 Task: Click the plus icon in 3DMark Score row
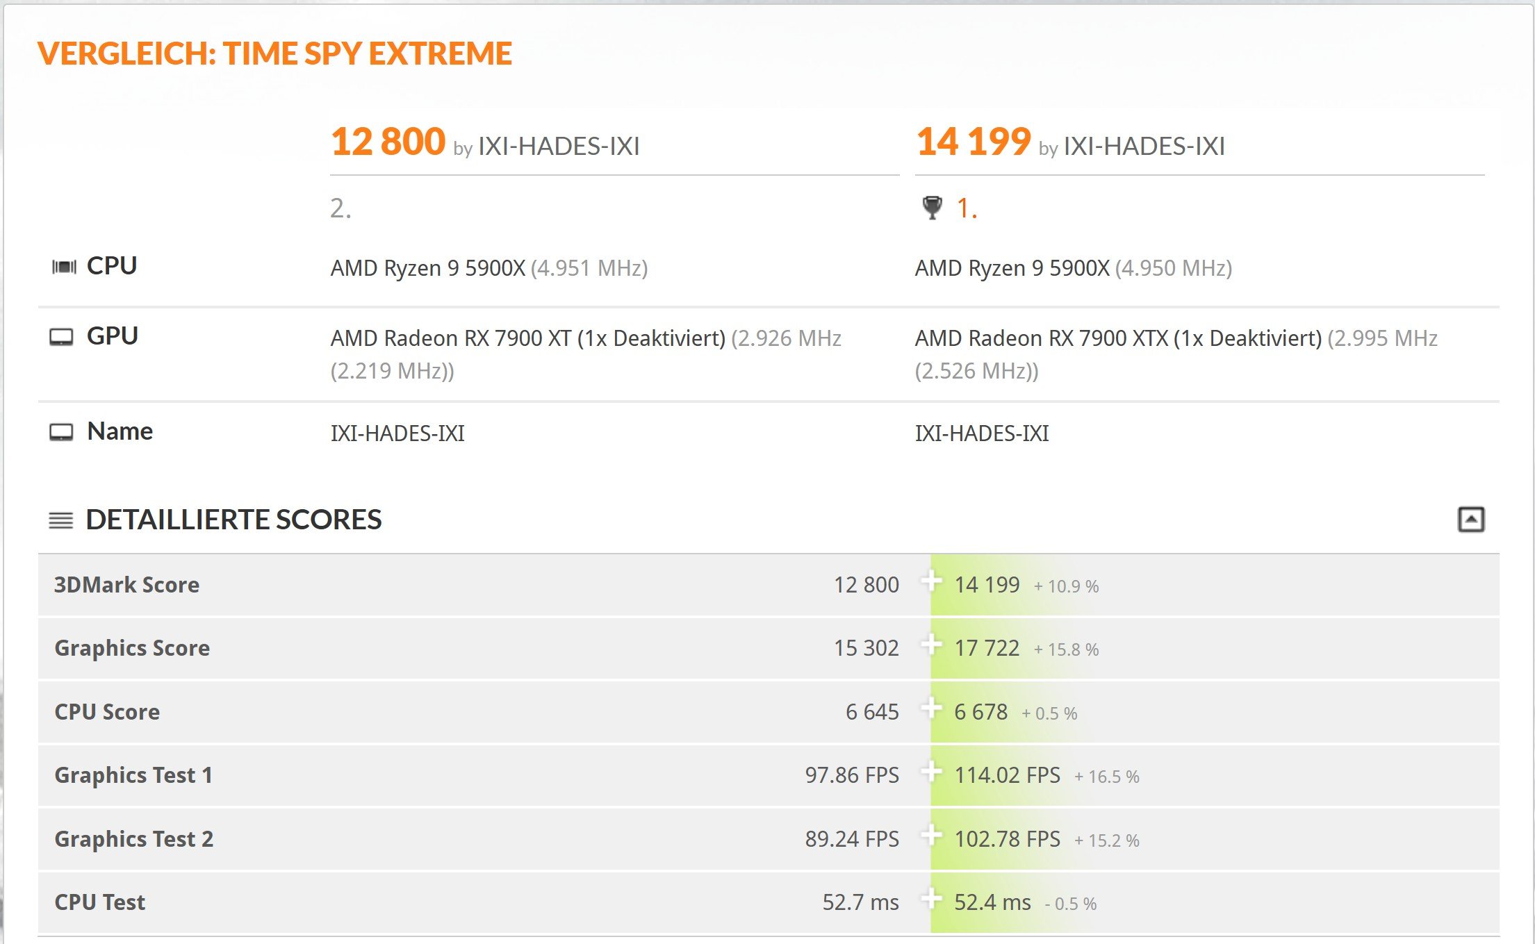pos(931,581)
